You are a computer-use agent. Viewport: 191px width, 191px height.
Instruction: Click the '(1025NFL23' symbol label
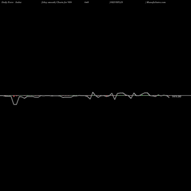click(116, 2)
